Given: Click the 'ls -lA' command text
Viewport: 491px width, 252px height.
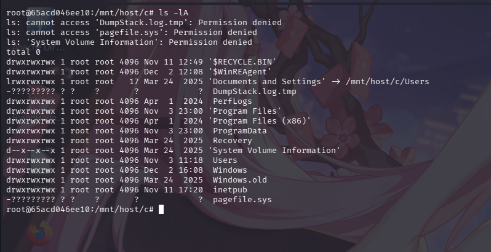Looking at the screenshot, I should (176, 12).
